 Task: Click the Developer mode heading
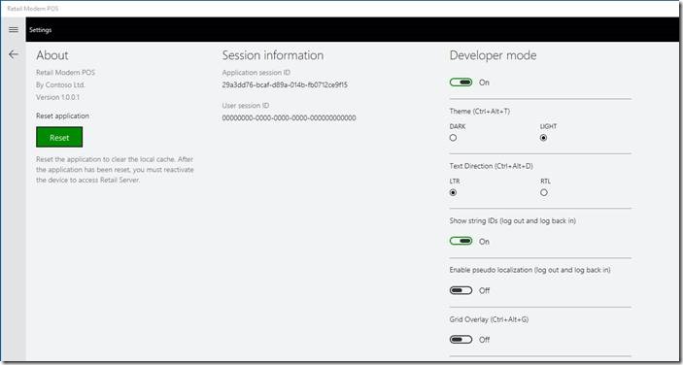[x=493, y=55]
